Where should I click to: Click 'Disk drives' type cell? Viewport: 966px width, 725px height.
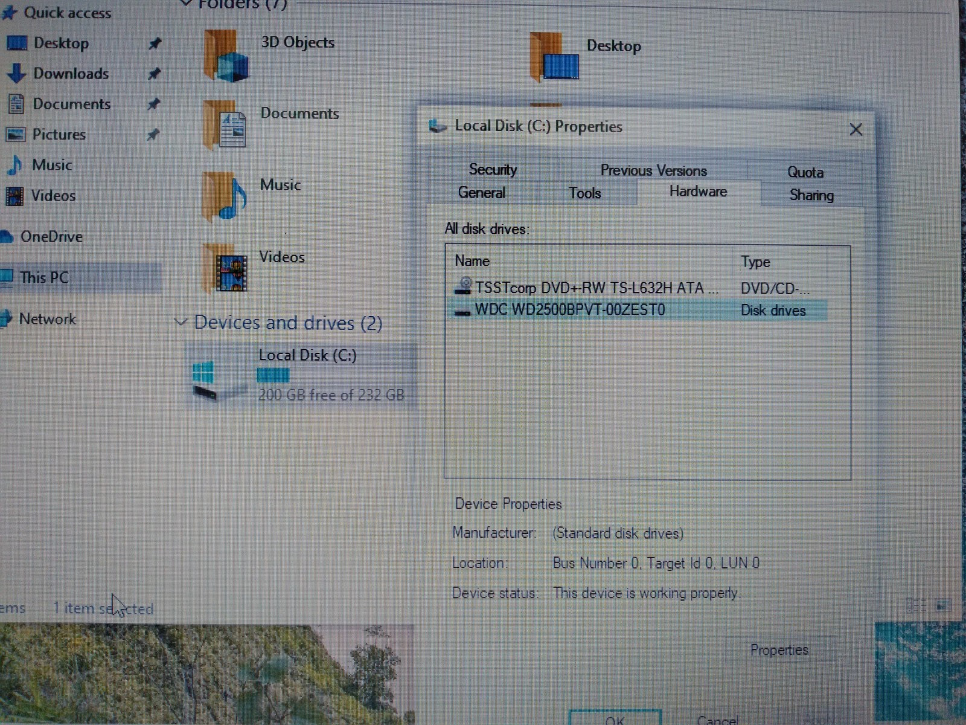[773, 311]
